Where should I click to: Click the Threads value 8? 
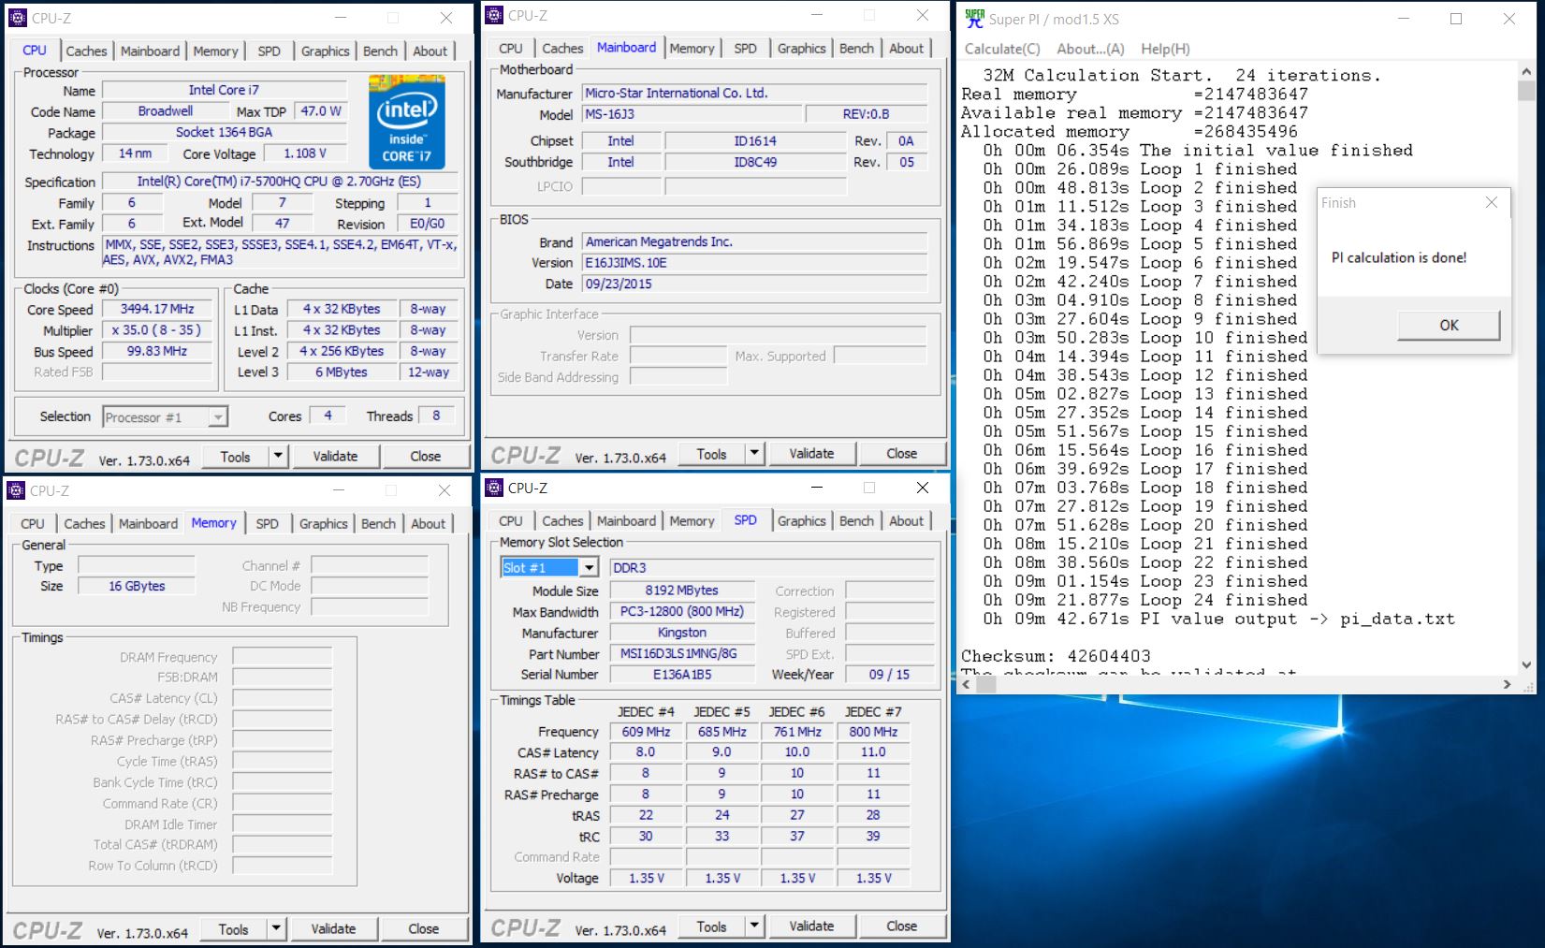coord(436,416)
